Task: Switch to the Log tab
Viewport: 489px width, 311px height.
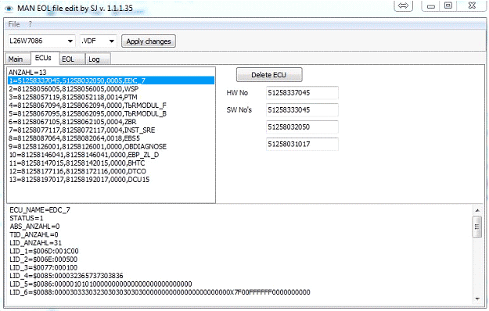Action: tap(98, 59)
